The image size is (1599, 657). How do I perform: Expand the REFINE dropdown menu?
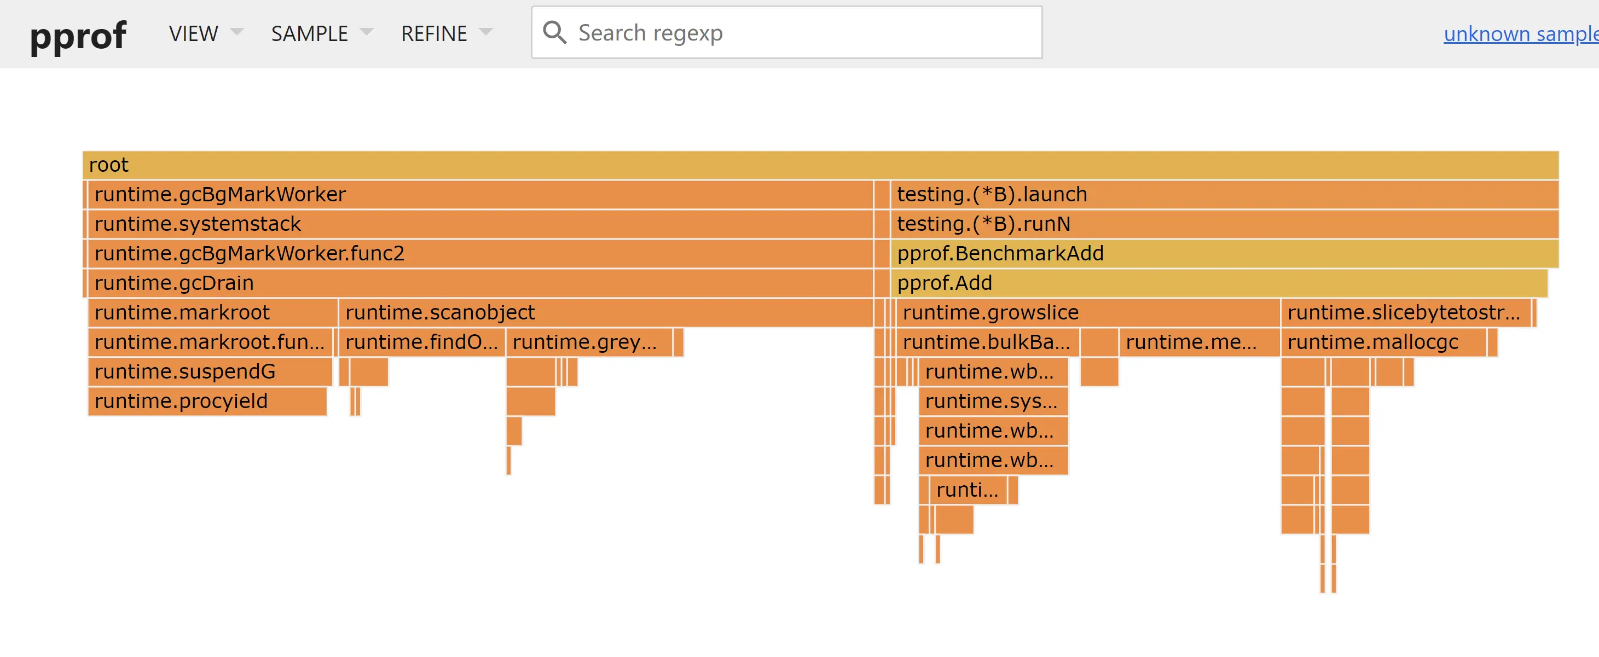(x=447, y=33)
